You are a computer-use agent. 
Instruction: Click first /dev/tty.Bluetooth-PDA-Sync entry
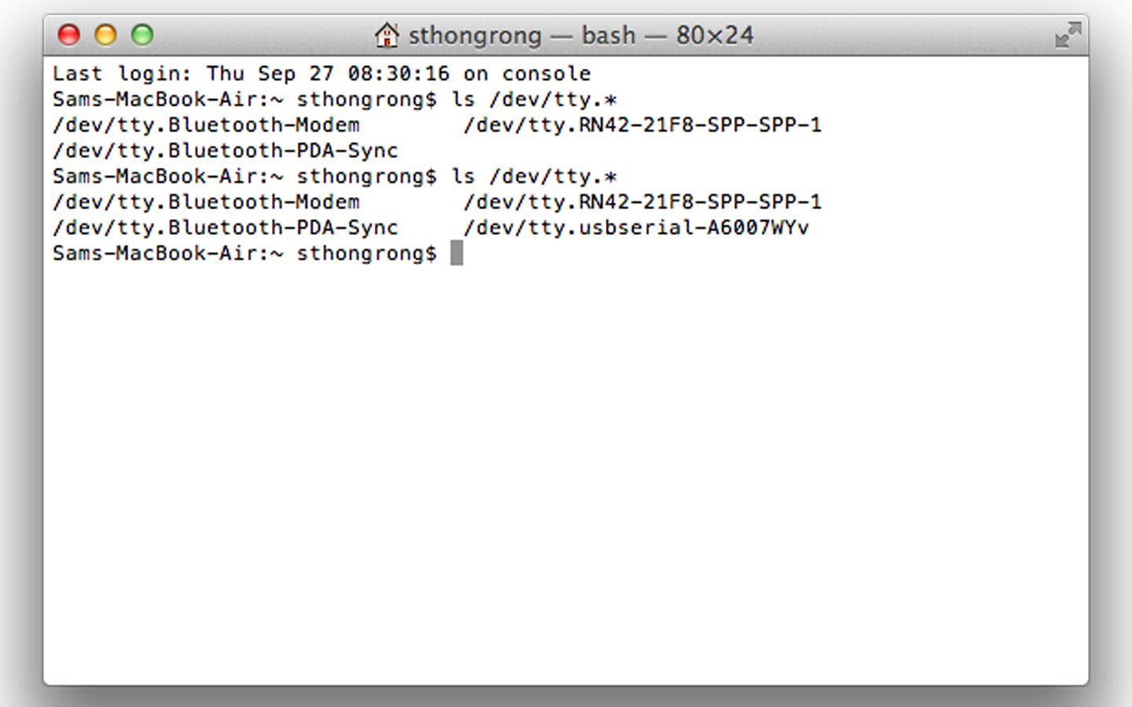click(226, 151)
